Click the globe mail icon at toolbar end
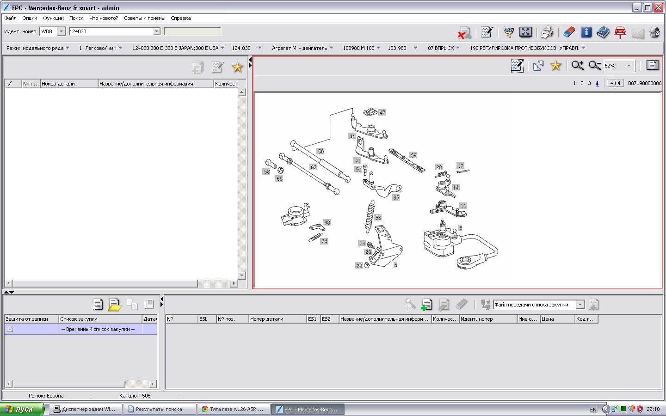The image size is (666, 416). pos(654,32)
